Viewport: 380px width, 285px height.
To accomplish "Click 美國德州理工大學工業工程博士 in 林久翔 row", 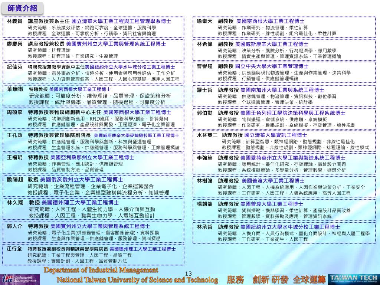I will pyautogui.click(x=80, y=202).
